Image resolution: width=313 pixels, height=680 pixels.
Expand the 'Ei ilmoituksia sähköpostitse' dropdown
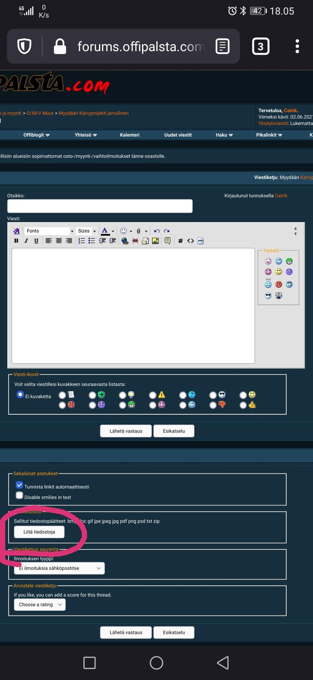59,568
